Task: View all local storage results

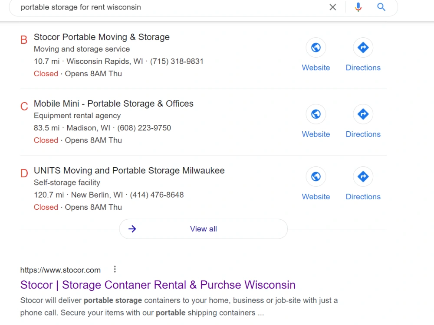Action: coord(204,229)
